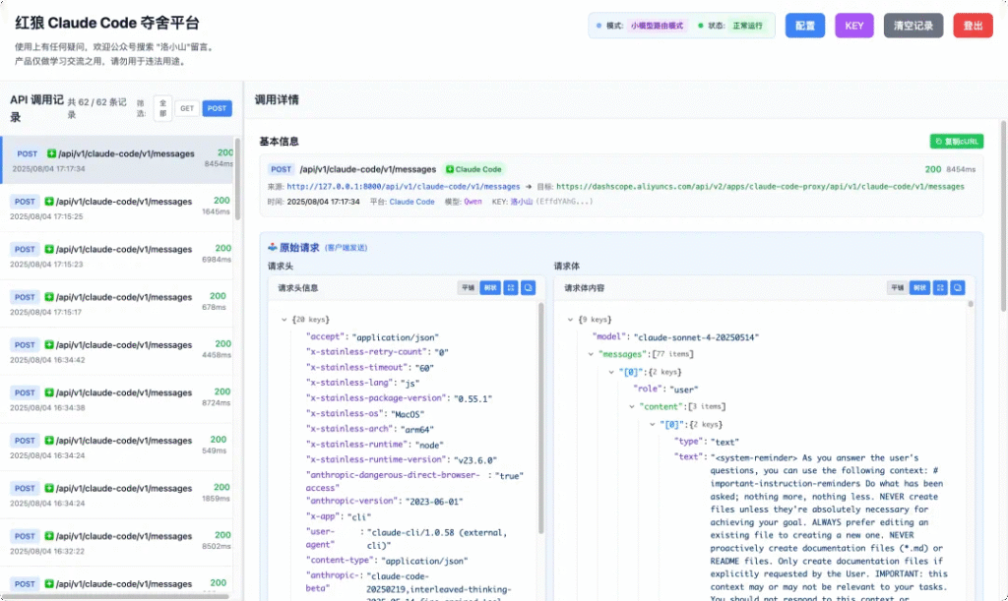This screenshot has height=601, width=1008.
Task: Click the copy icon for 请求头信息
Action: [528, 287]
